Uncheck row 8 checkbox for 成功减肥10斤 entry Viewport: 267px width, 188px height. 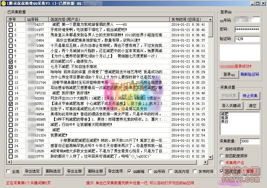pos(10,61)
